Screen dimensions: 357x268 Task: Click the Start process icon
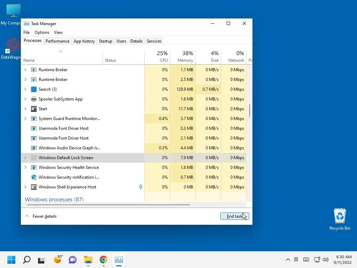coord(34,109)
